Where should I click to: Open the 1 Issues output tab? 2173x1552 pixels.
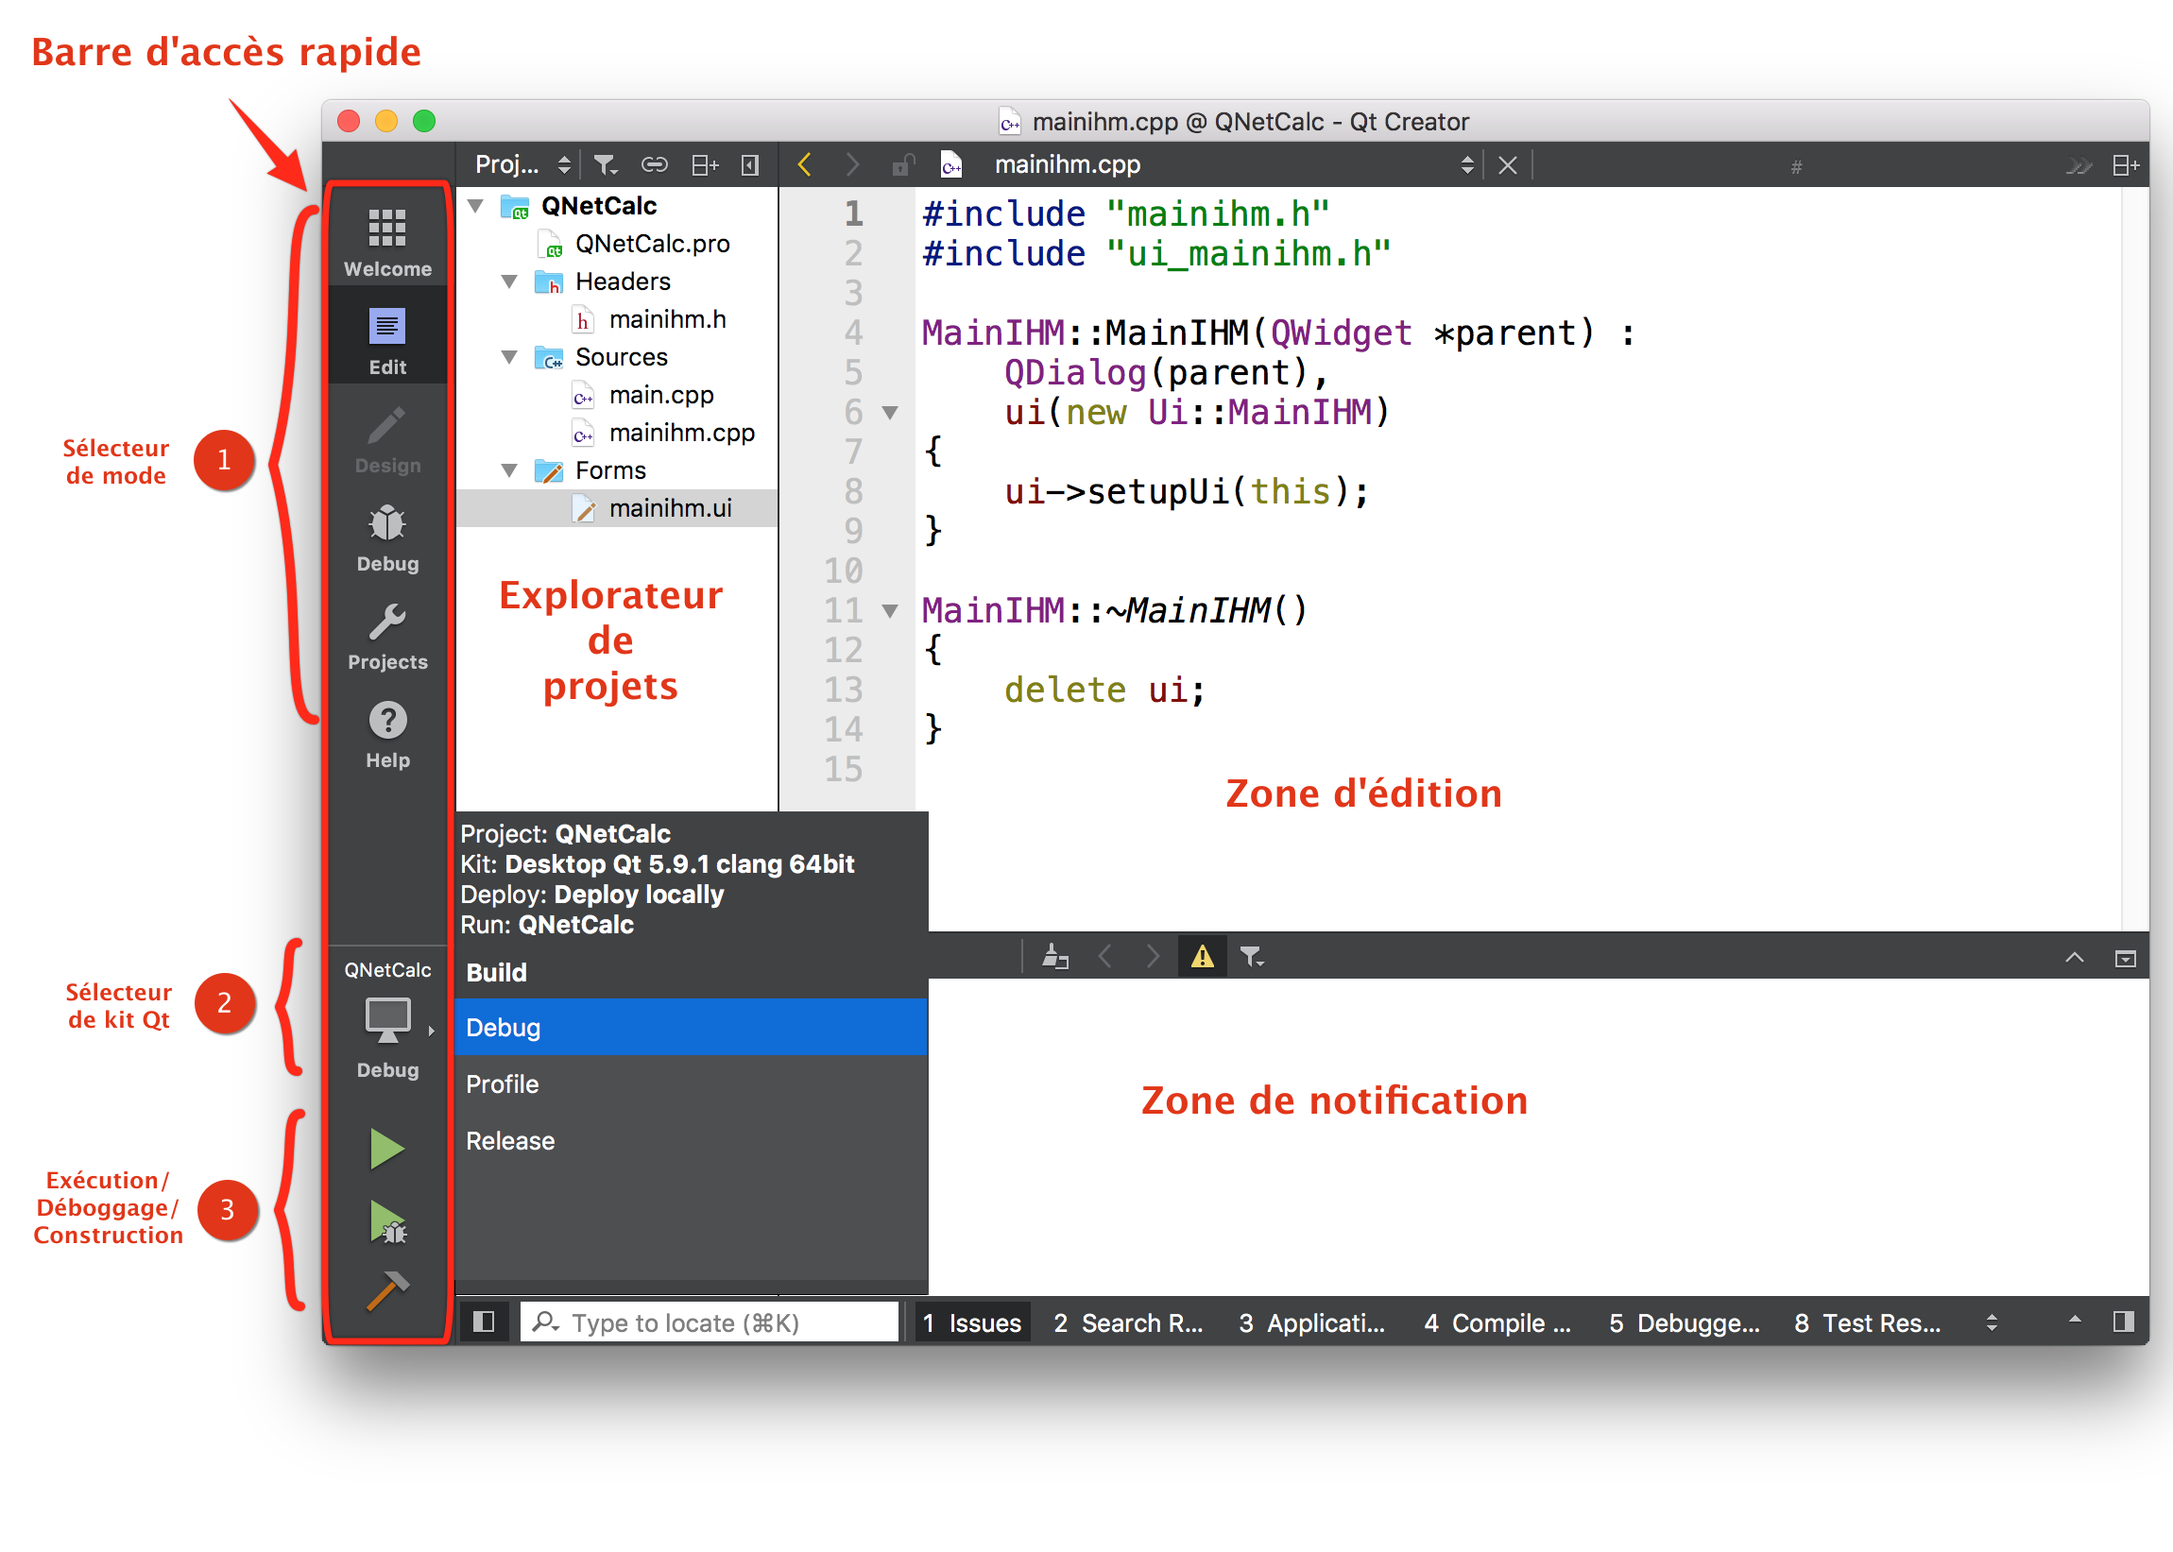click(x=972, y=1322)
